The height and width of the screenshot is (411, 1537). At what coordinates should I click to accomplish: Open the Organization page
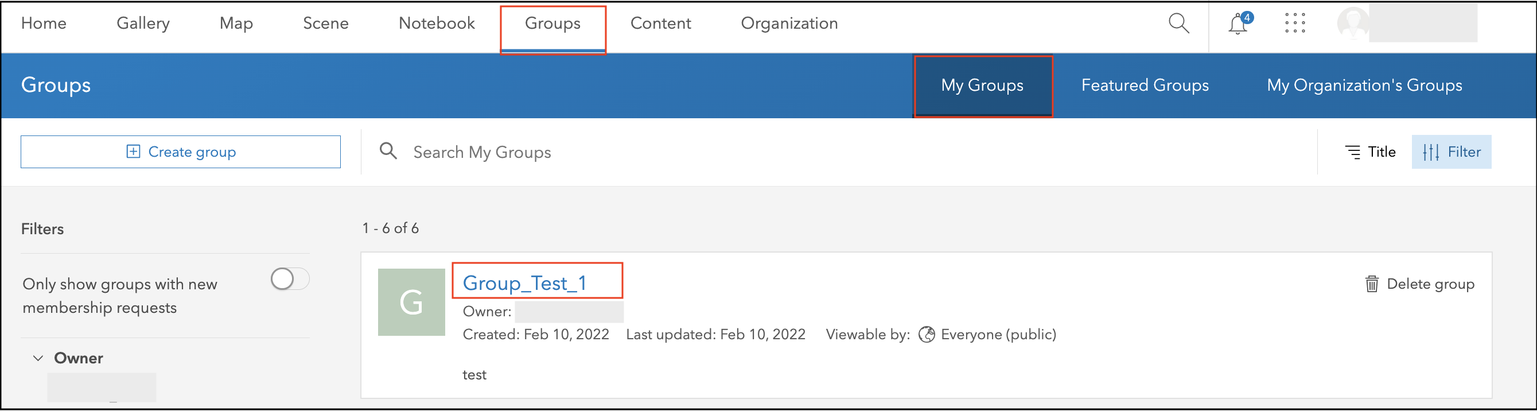(x=789, y=24)
